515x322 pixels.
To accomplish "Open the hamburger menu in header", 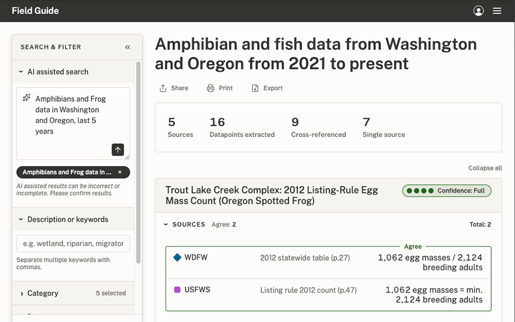I will (497, 11).
